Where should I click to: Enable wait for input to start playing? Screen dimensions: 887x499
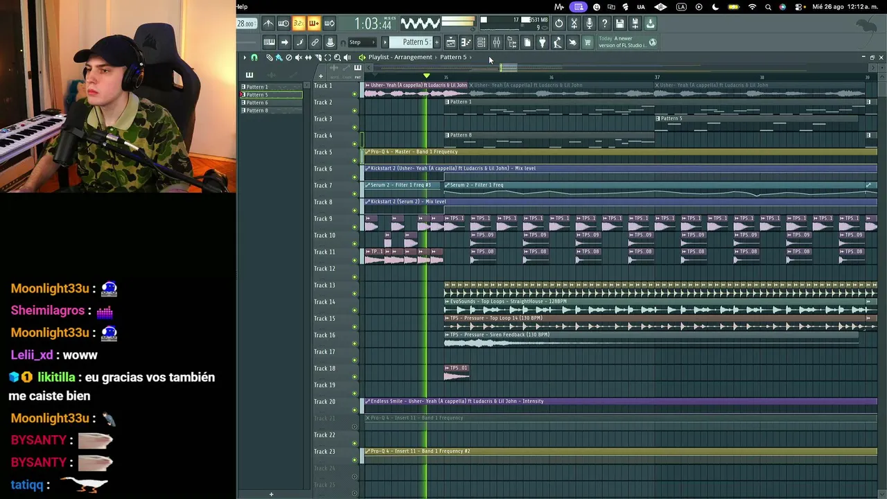pos(283,24)
